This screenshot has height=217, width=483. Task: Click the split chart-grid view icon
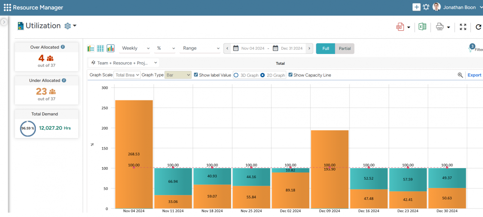coord(91,48)
